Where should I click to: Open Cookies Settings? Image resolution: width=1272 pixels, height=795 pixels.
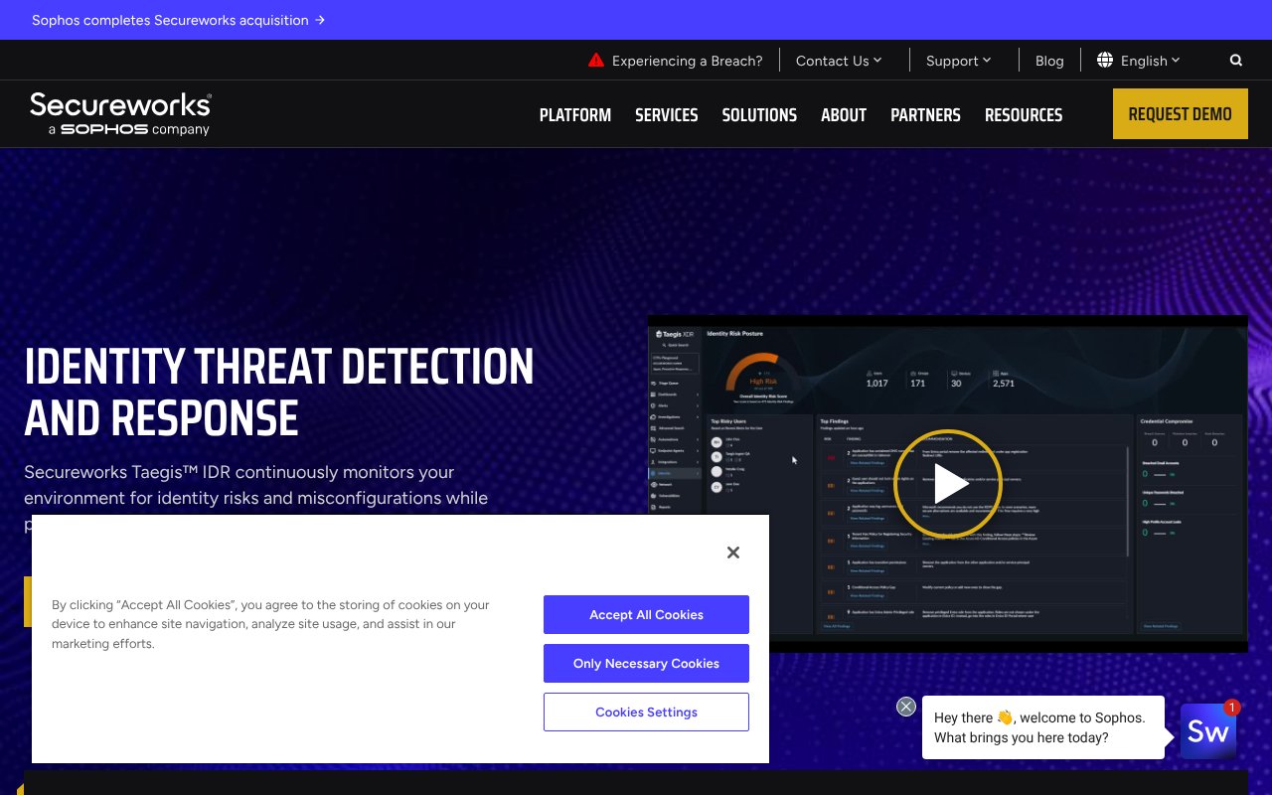pos(646,712)
